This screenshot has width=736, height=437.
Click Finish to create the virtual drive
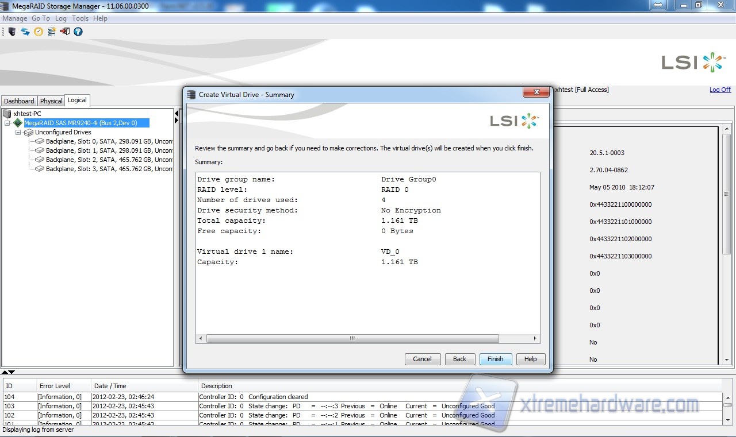[495, 359]
